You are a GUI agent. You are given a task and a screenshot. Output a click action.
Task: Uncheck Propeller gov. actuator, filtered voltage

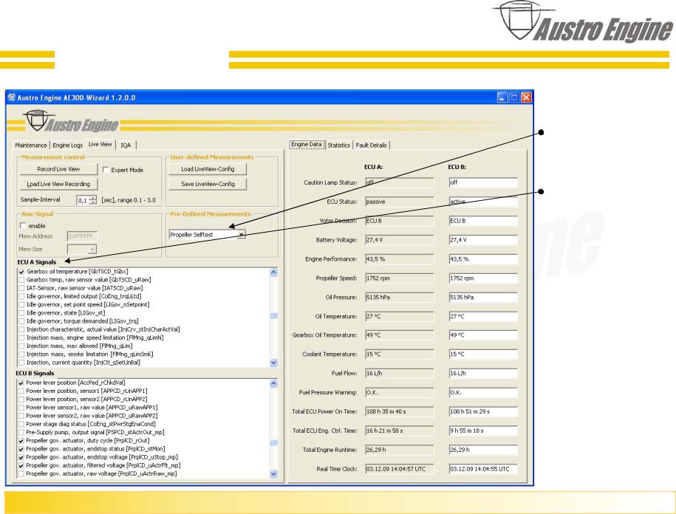[21, 466]
